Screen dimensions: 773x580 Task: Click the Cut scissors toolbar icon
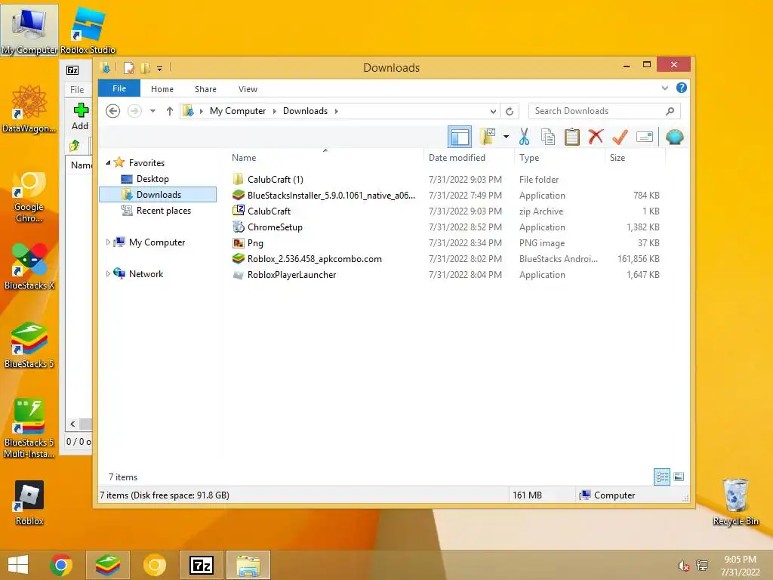pyautogui.click(x=524, y=137)
